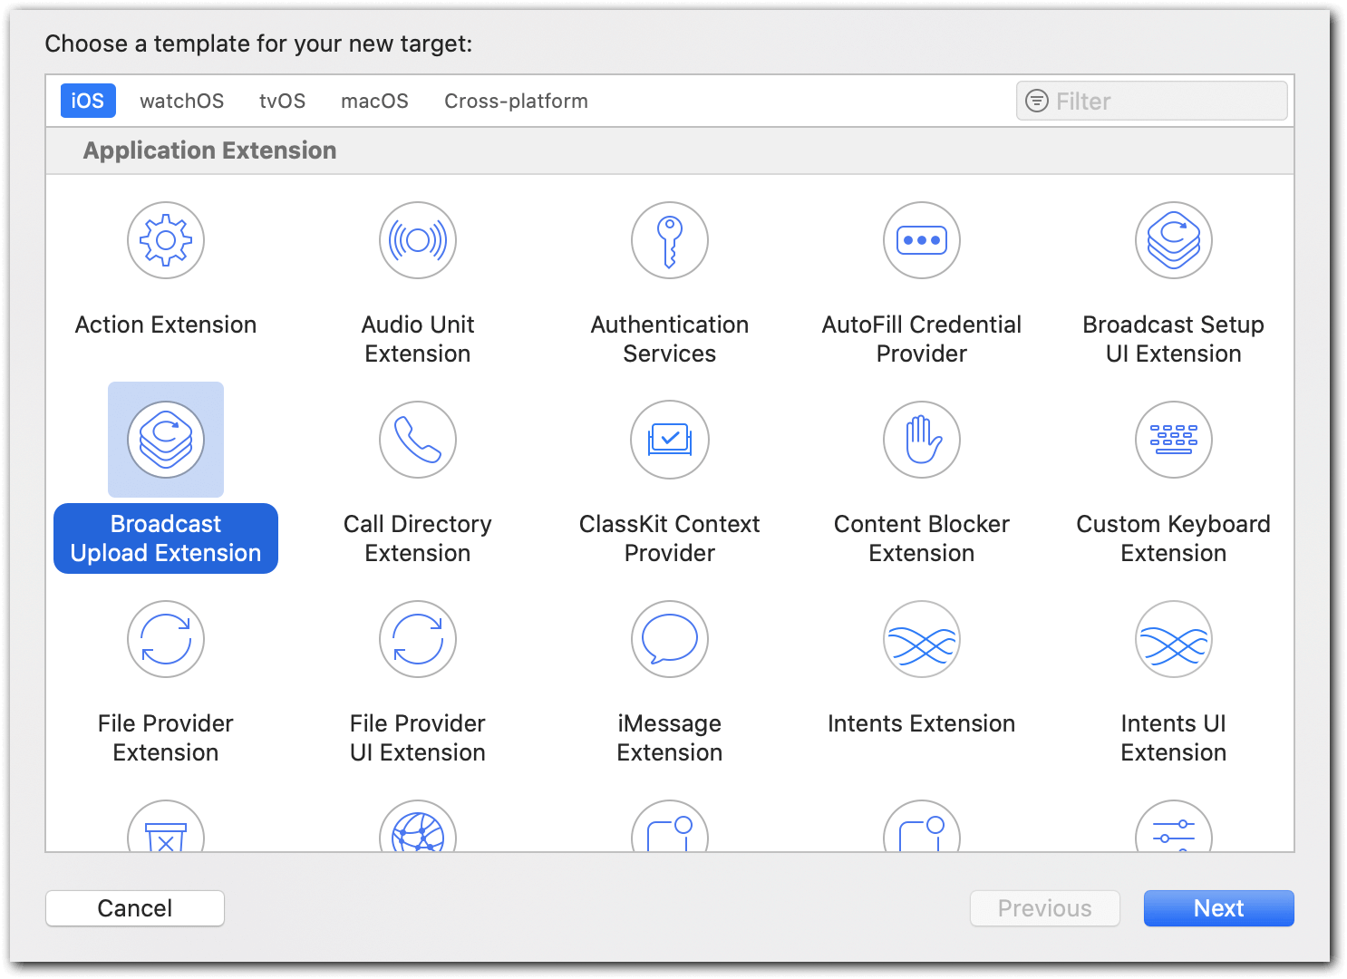Pick the iMessage Extension speech bubble icon
The image size is (1347, 979).
point(670,639)
